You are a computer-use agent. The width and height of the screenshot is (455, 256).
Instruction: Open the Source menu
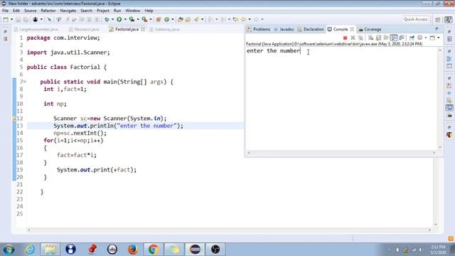point(30,11)
